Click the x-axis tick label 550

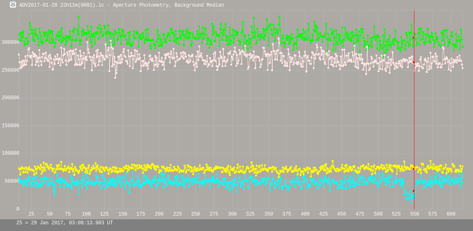[414, 214]
